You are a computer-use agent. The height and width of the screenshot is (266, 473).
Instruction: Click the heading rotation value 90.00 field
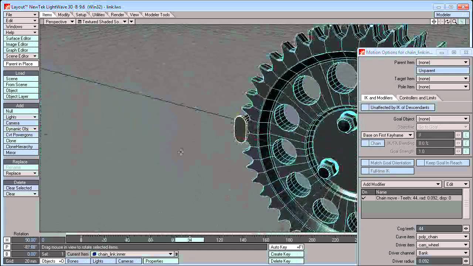pyautogui.click(x=24, y=240)
